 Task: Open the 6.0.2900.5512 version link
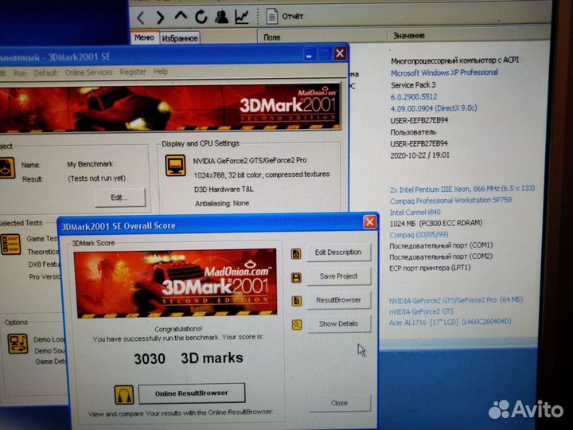[414, 97]
